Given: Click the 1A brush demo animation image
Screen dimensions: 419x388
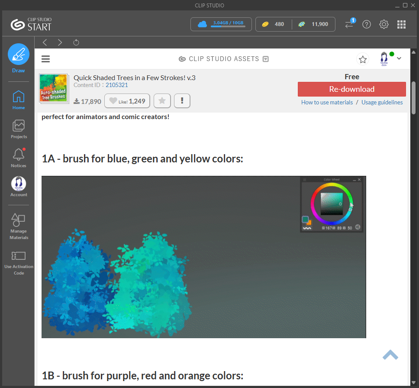Looking at the screenshot, I should (x=203, y=257).
